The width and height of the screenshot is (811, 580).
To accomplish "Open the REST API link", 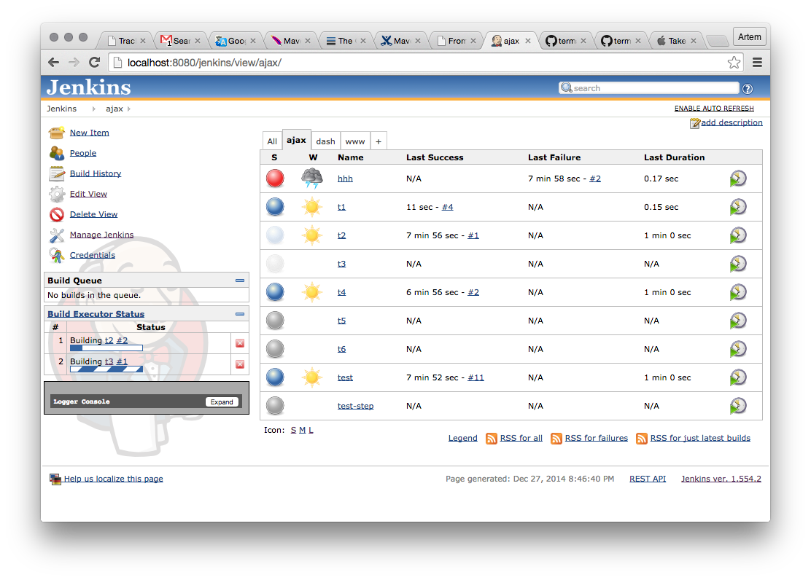I will point(648,479).
